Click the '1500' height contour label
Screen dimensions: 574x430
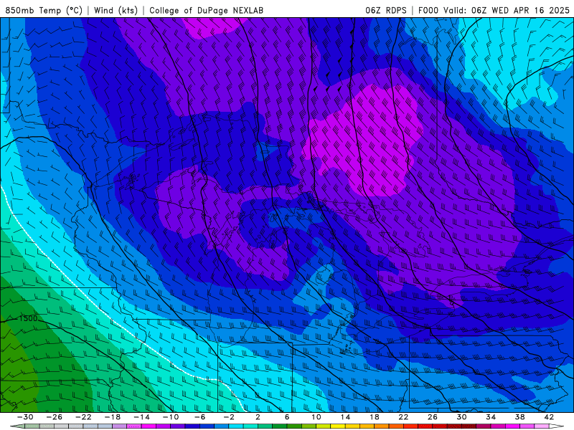click(29, 318)
